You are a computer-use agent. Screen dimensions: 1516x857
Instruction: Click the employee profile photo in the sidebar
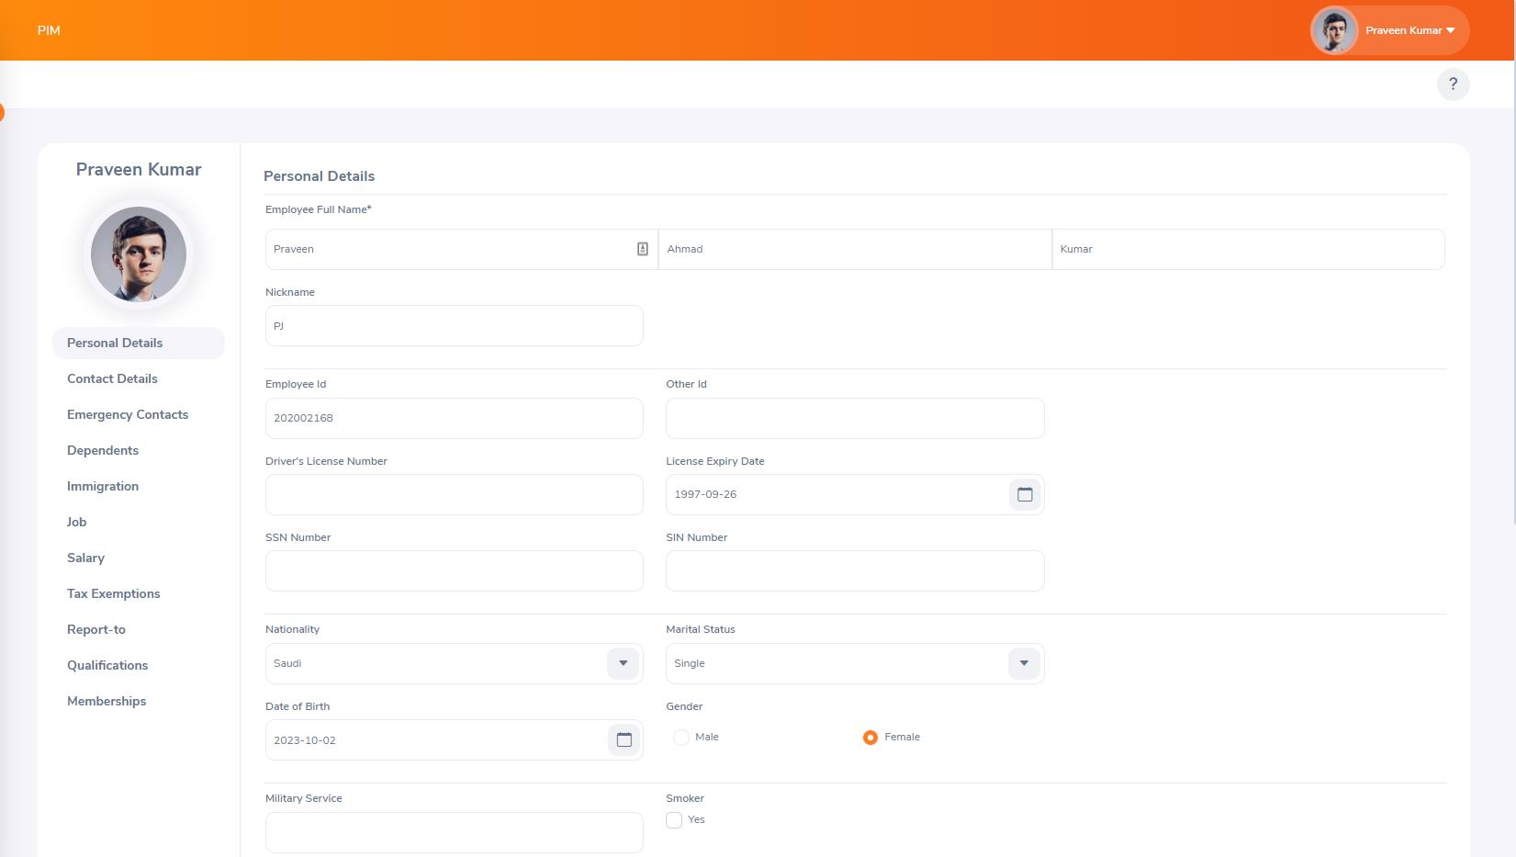click(x=138, y=254)
